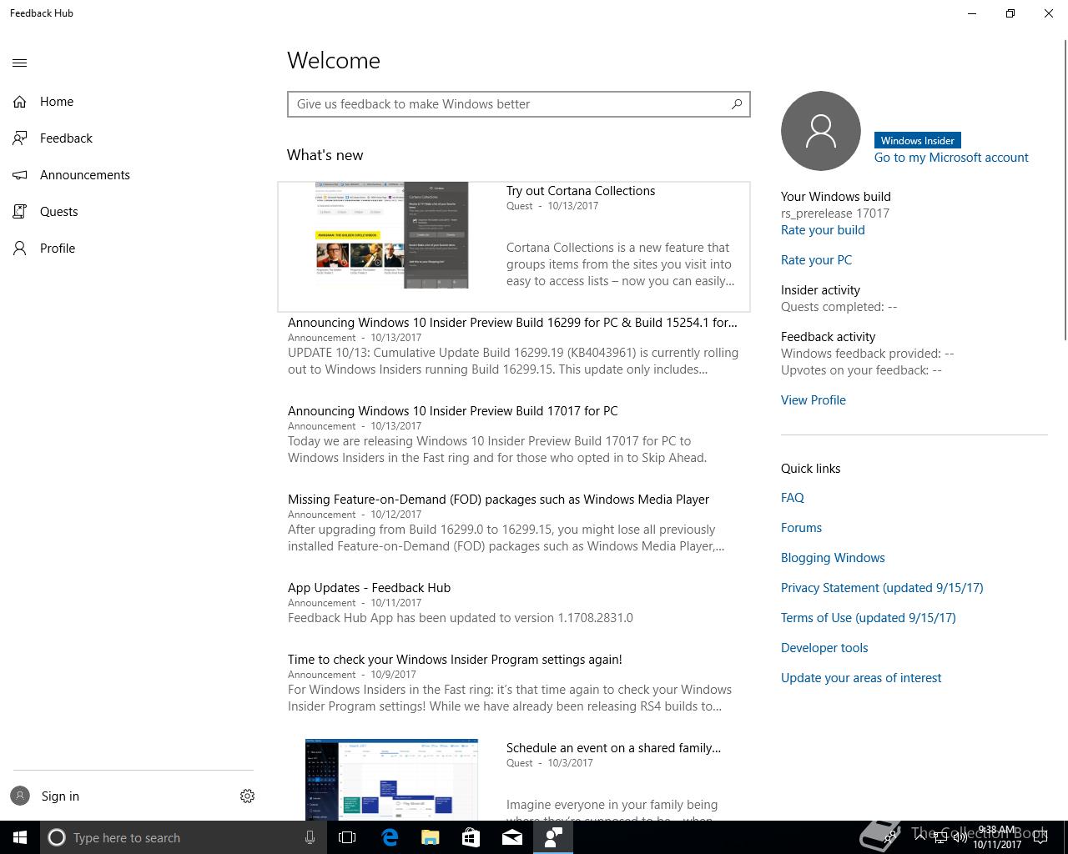Click Feedback Hub taskbar icon
The image size is (1068, 854).
(x=553, y=837)
